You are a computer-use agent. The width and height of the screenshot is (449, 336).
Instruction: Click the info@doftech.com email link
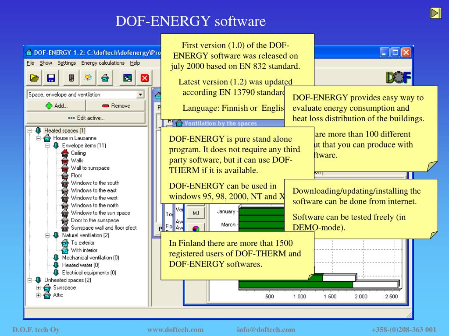tap(266, 329)
